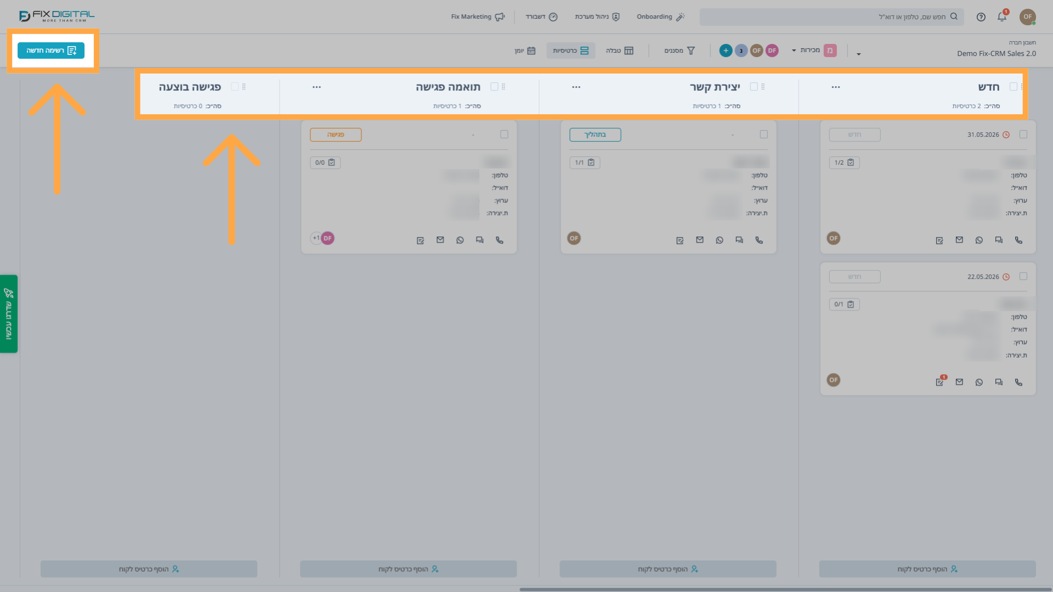Screen dimensions: 1053x592
Task: Expand the company account dropdown arrow
Action: pos(859,54)
